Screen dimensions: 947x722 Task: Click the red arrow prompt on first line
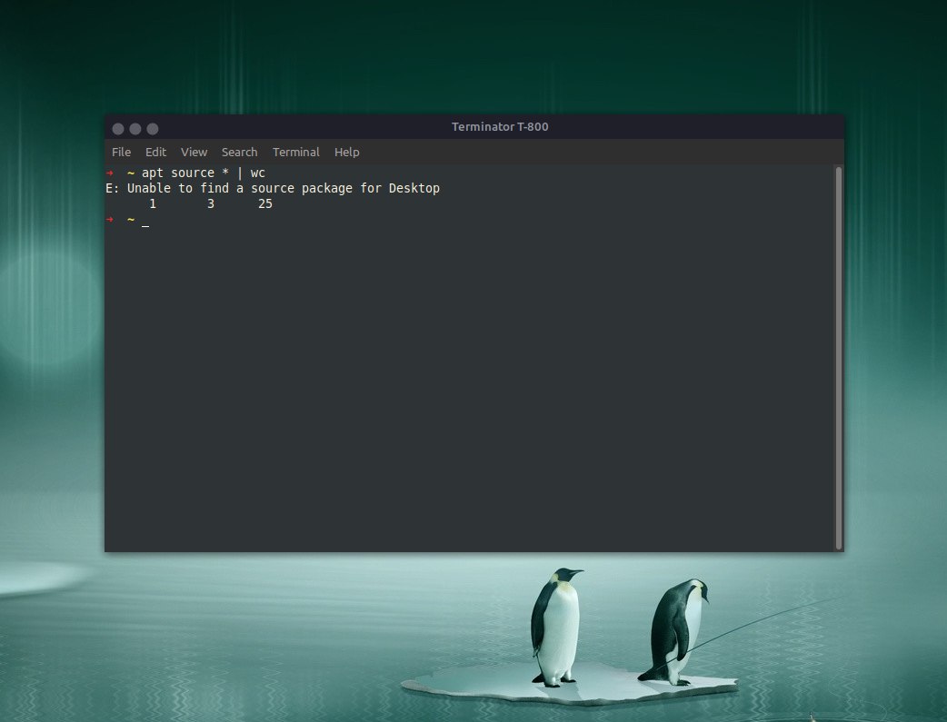click(110, 173)
